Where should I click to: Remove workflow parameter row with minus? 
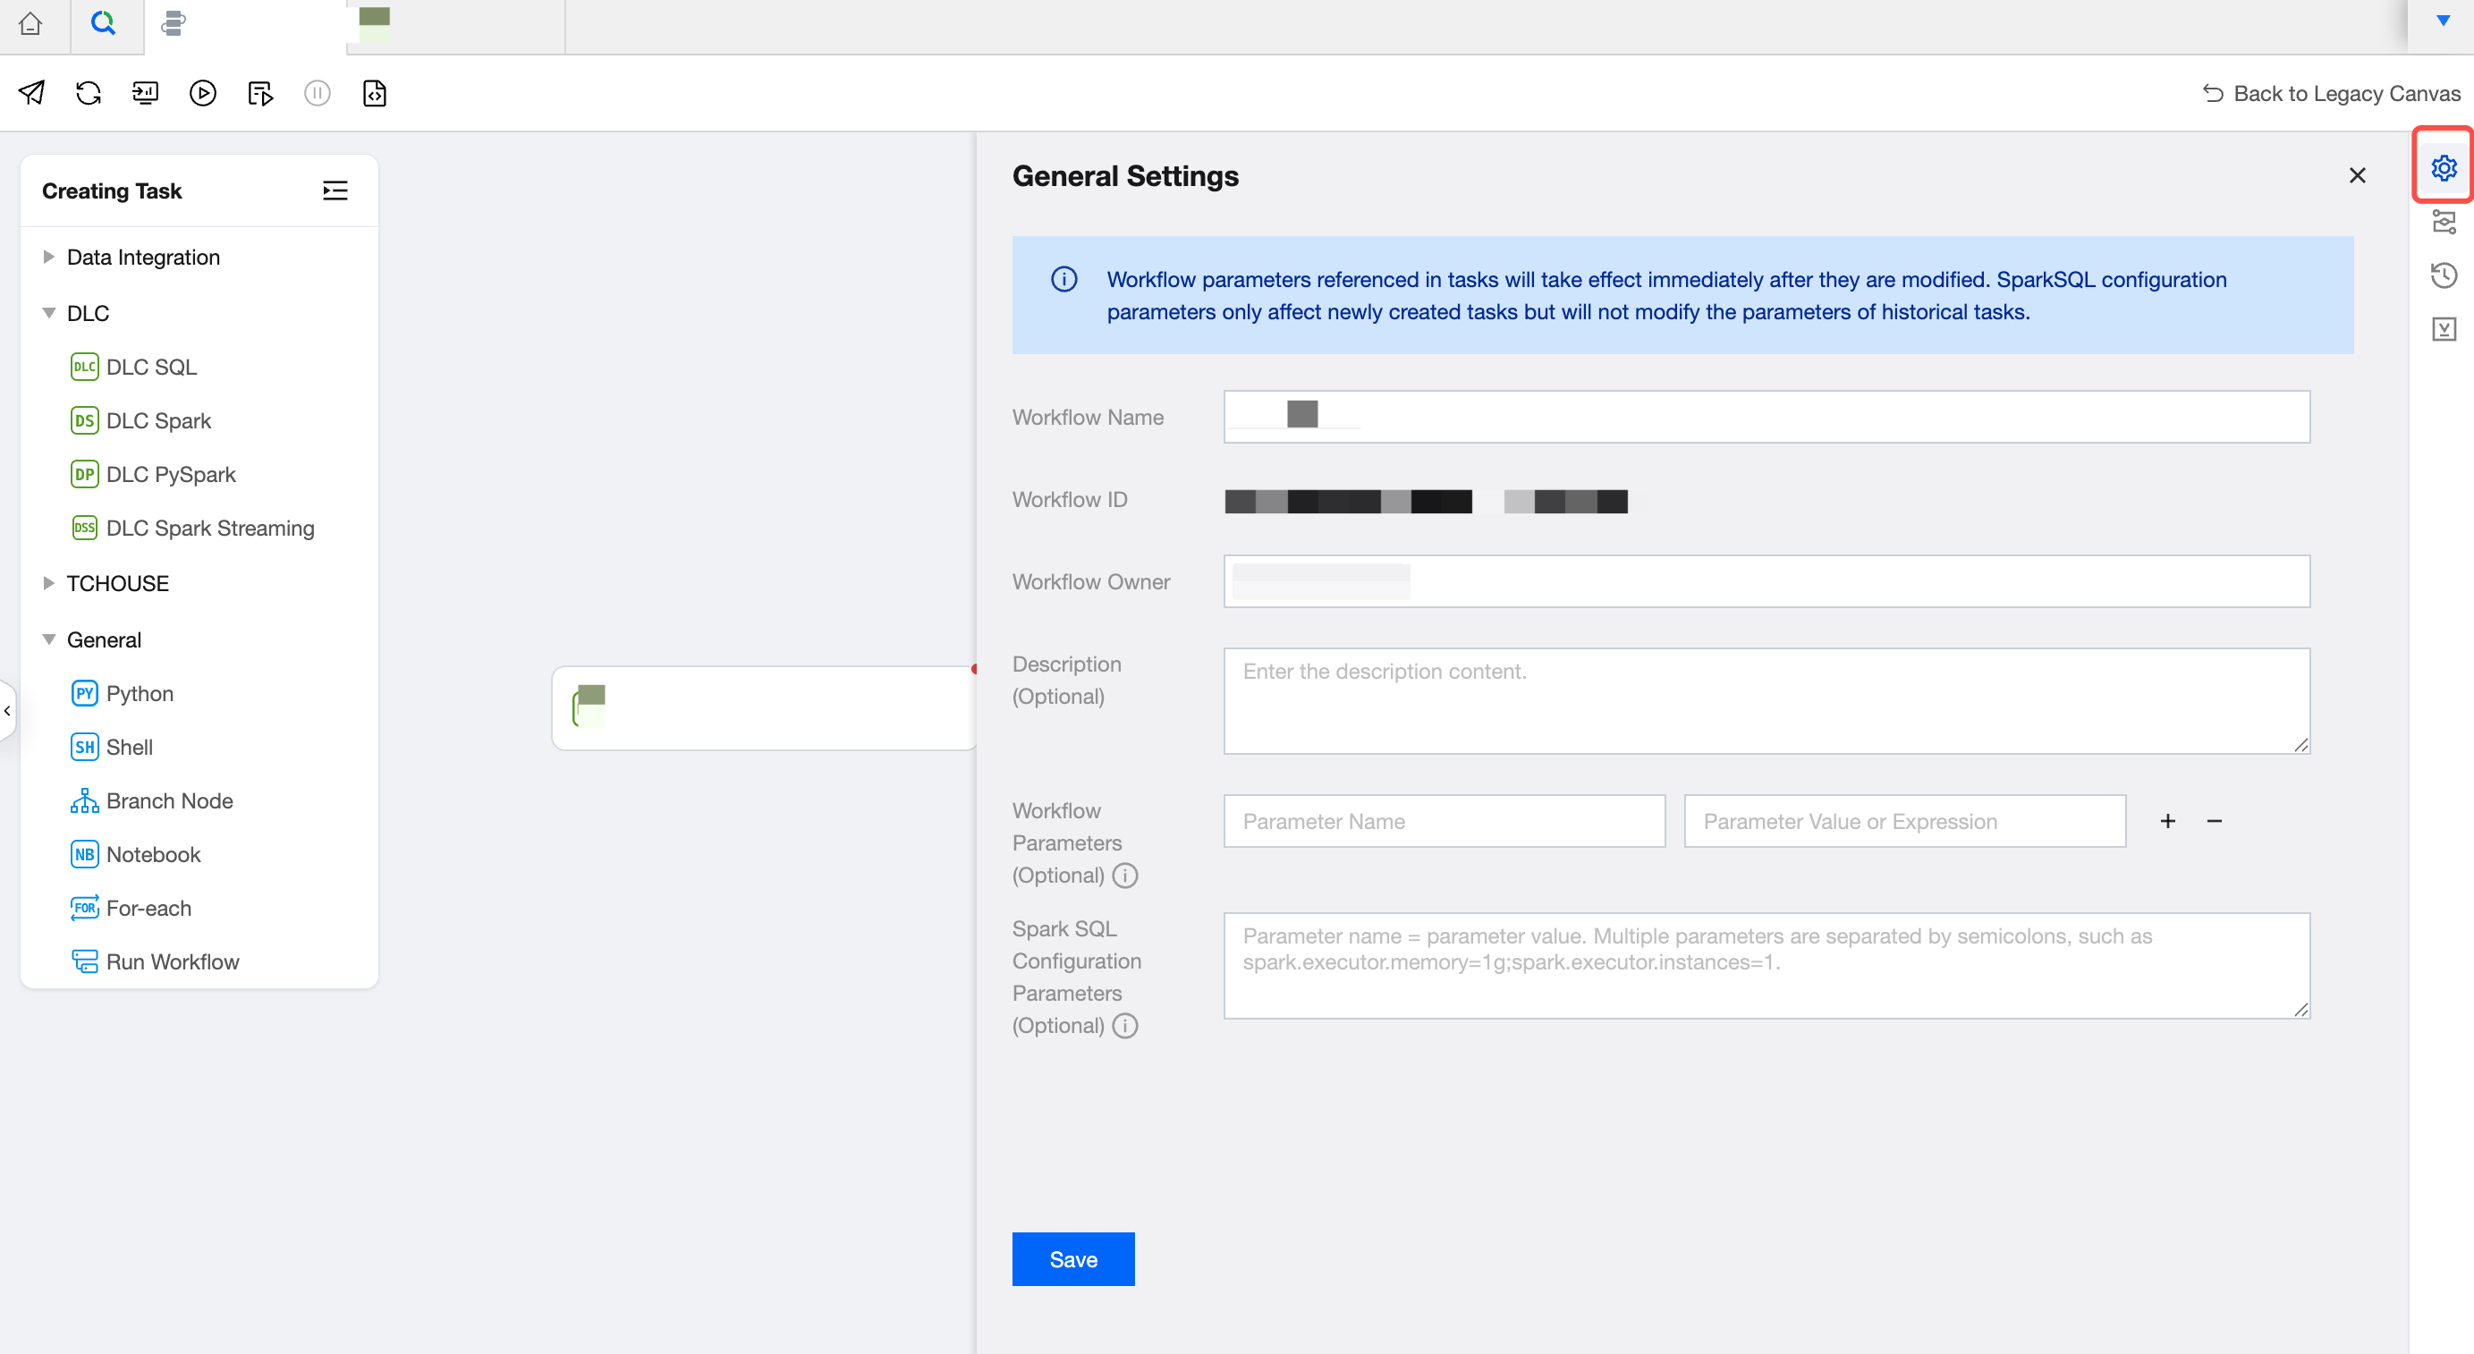pos(2214,821)
